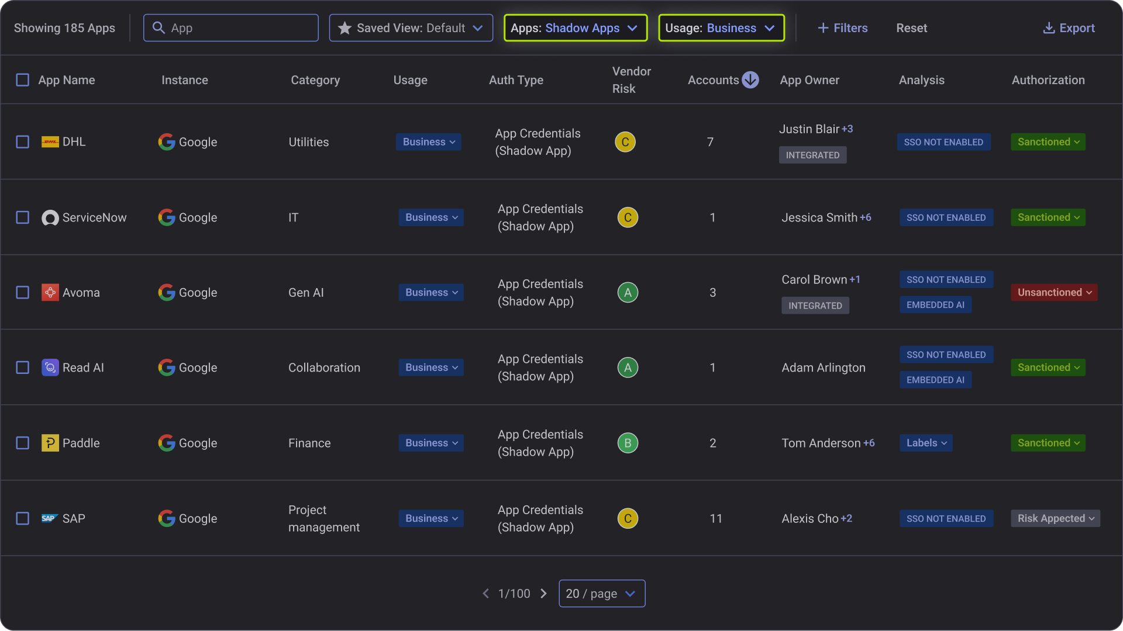Click the + Filters button

[842, 28]
